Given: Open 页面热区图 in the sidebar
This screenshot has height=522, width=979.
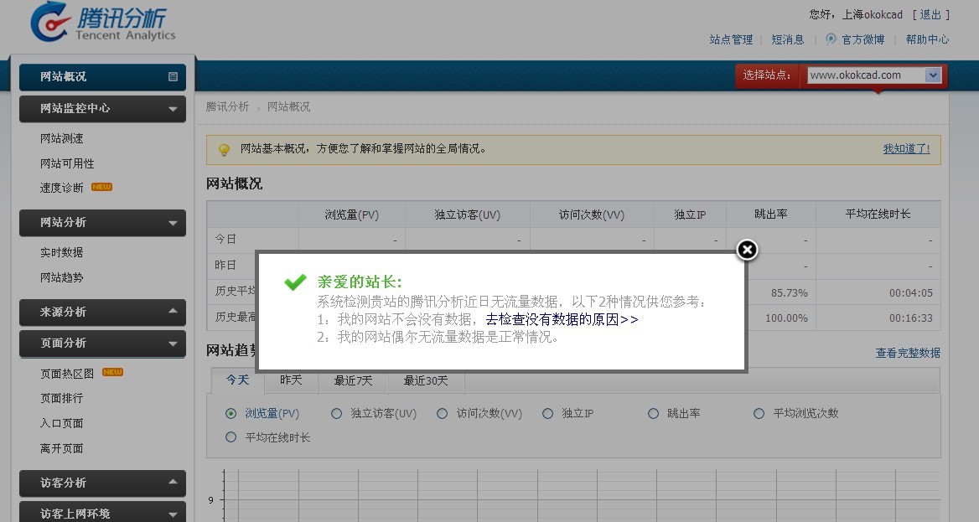Looking at the screenshot, I should coord(67,374).
